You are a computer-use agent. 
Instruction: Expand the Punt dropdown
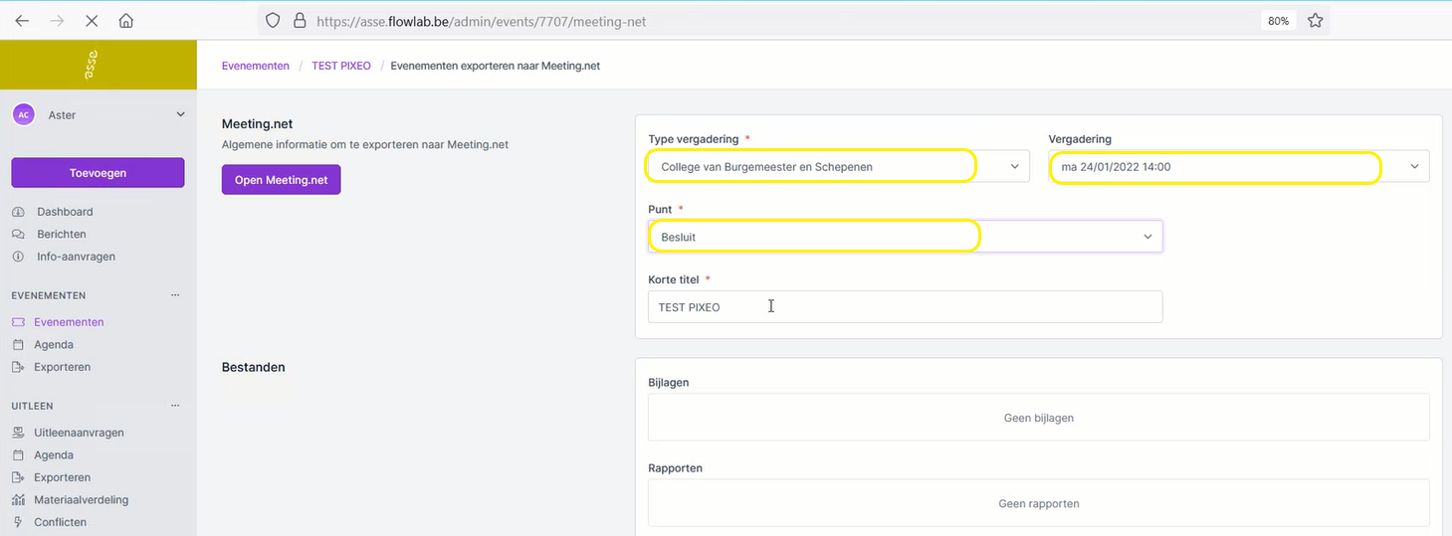(904, 237)
